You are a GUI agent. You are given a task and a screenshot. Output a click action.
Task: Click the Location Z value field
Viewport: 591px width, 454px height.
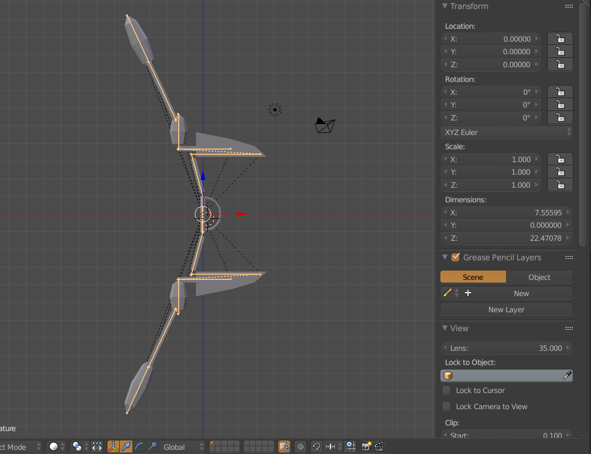pyautogui.click(x=491, y=65)
